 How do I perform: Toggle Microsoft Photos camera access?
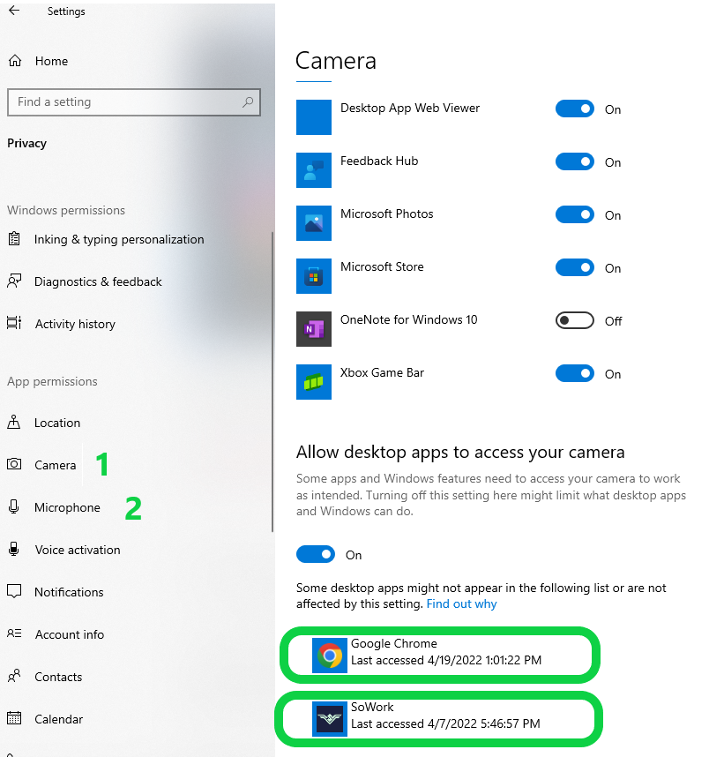(x=575, y=214)
